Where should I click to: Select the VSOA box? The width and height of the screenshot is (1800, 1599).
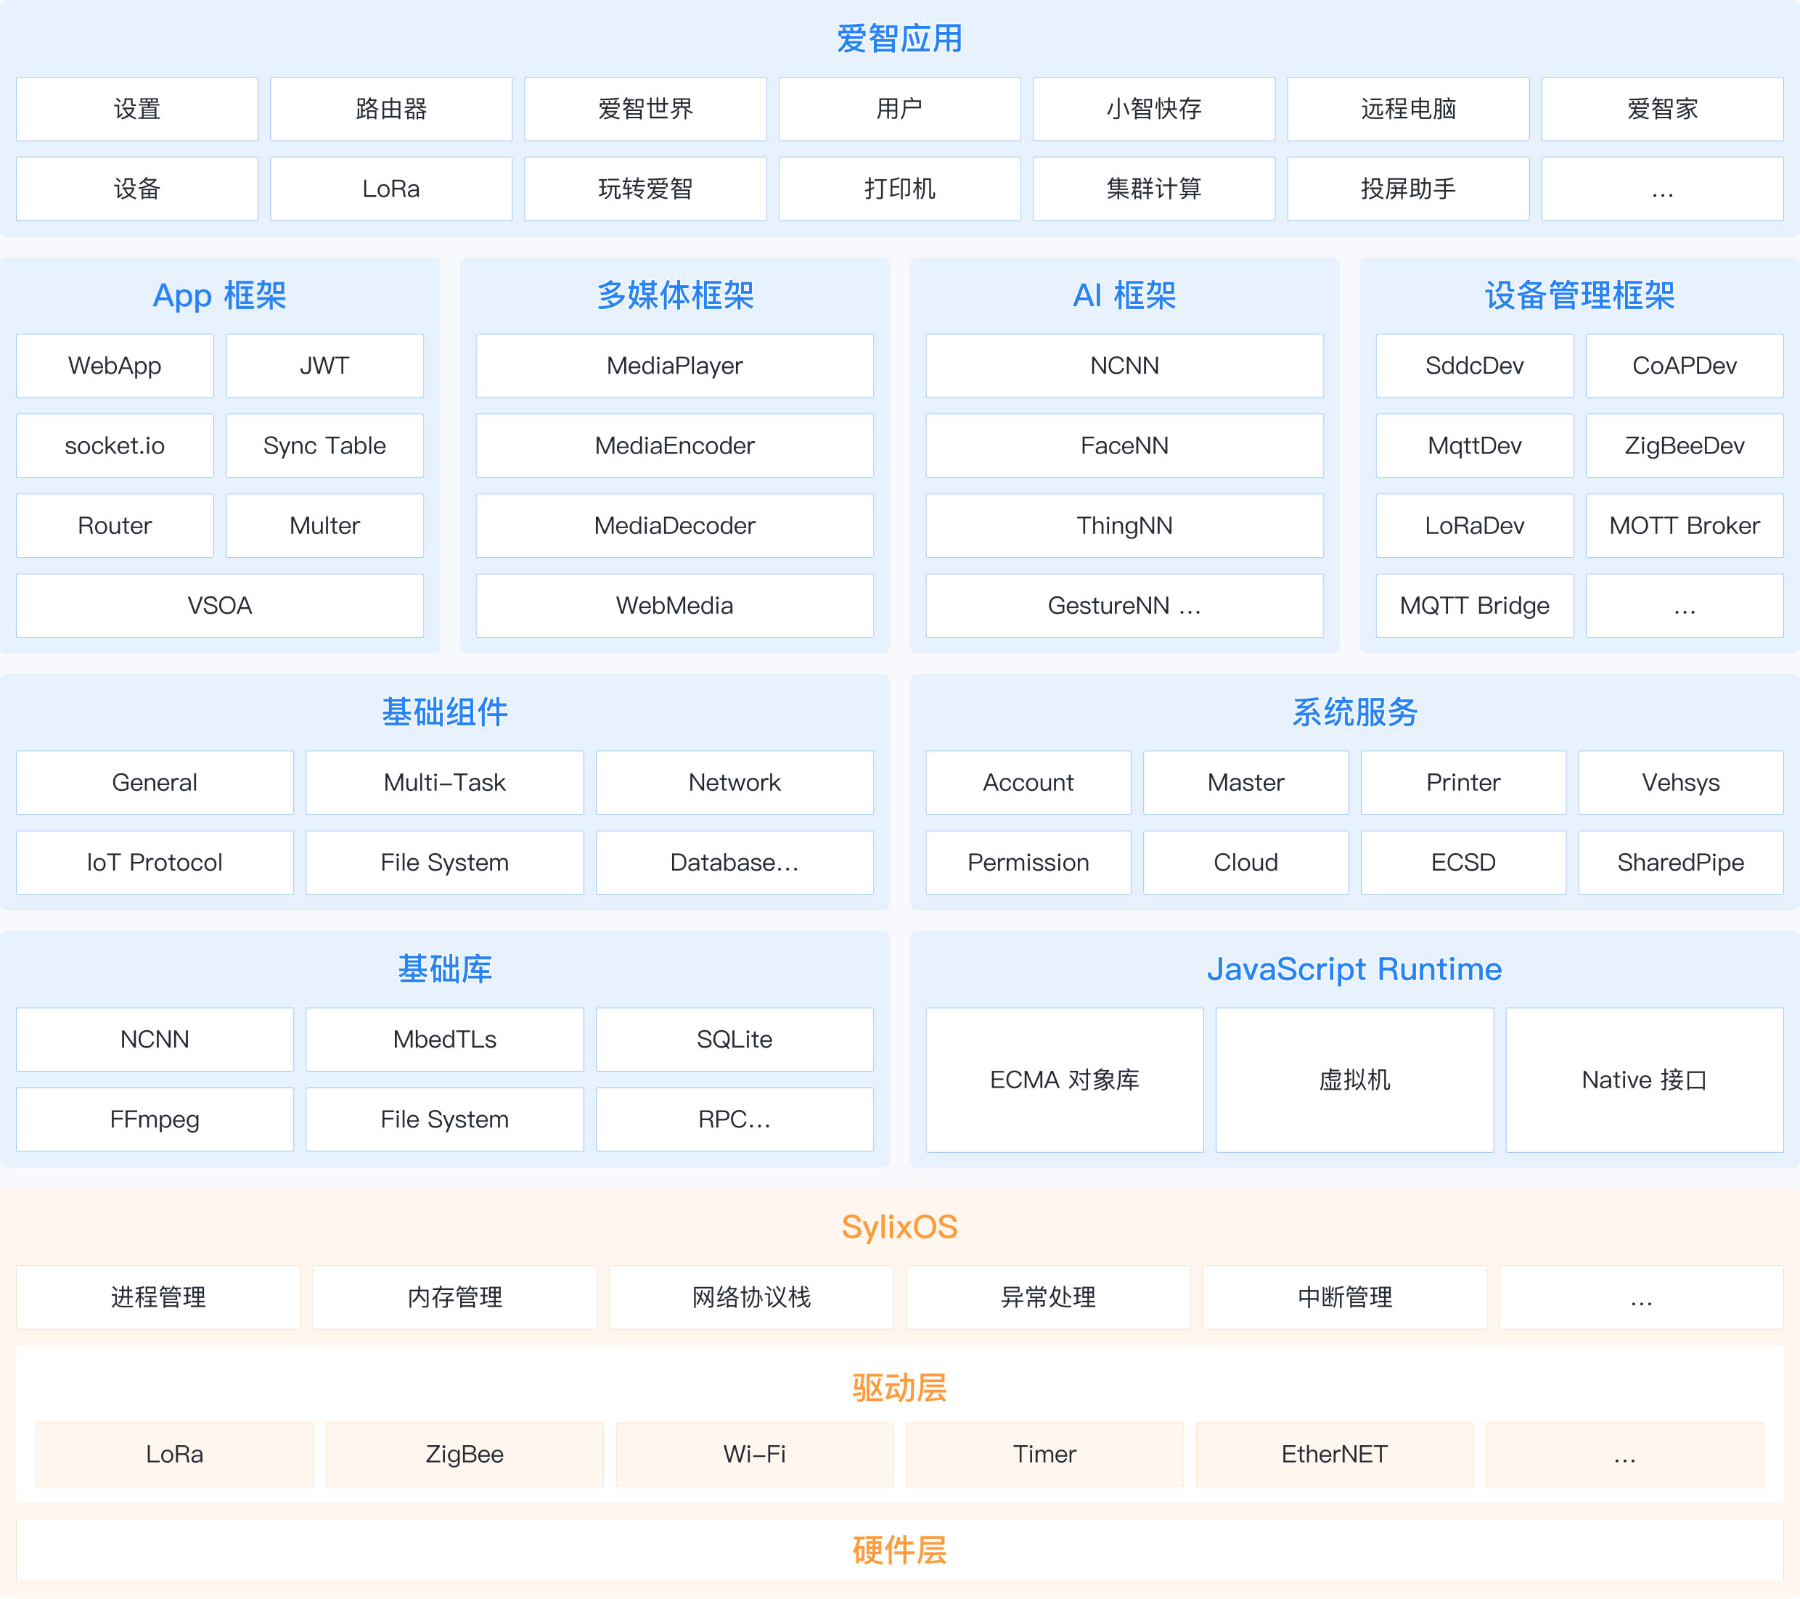pos(220,607)
